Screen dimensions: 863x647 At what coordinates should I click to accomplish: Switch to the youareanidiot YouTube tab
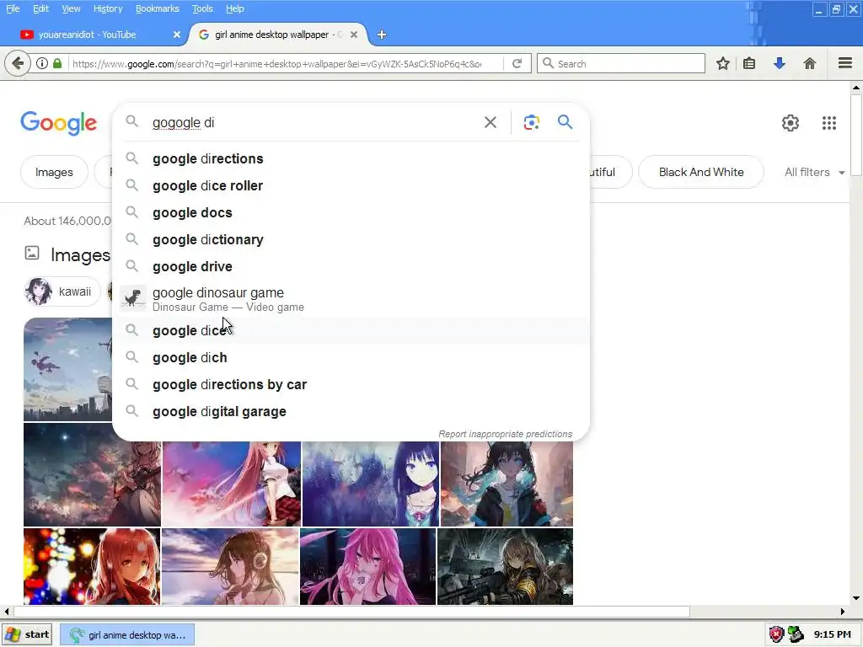click(x=94, y=35)
